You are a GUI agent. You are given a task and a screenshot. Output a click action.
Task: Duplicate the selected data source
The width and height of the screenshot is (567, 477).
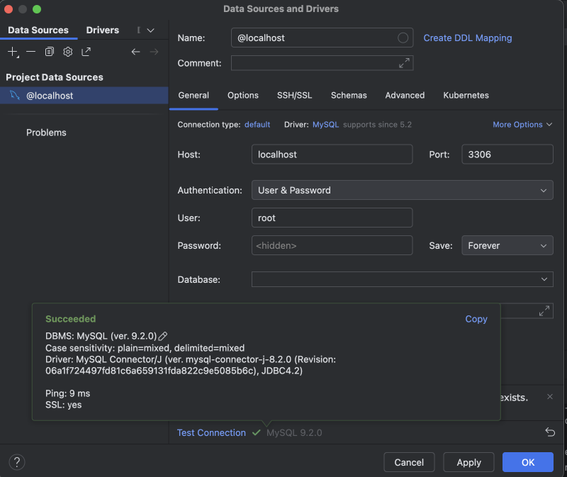[49, 52]
